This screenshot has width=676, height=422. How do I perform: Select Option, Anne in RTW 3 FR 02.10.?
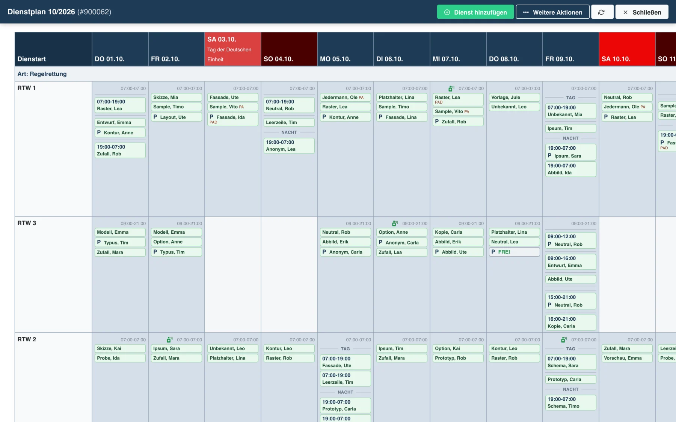176,242
